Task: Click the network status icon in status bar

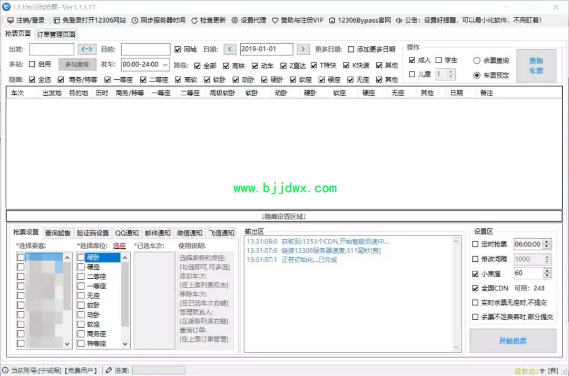Action: 542,371
